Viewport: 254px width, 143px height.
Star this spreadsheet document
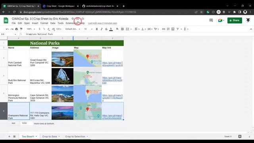point(73,19)
